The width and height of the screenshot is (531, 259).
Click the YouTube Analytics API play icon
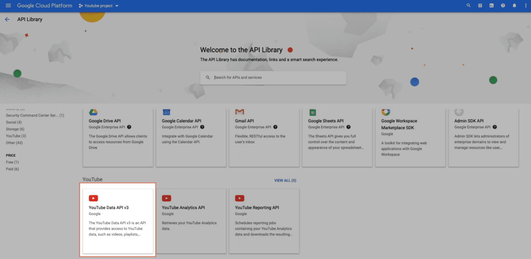(166, 198)
